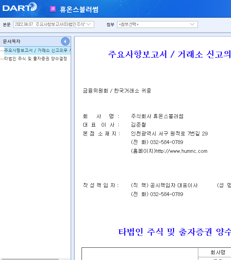Click the phone number under 작성책임자

point(167,194)
